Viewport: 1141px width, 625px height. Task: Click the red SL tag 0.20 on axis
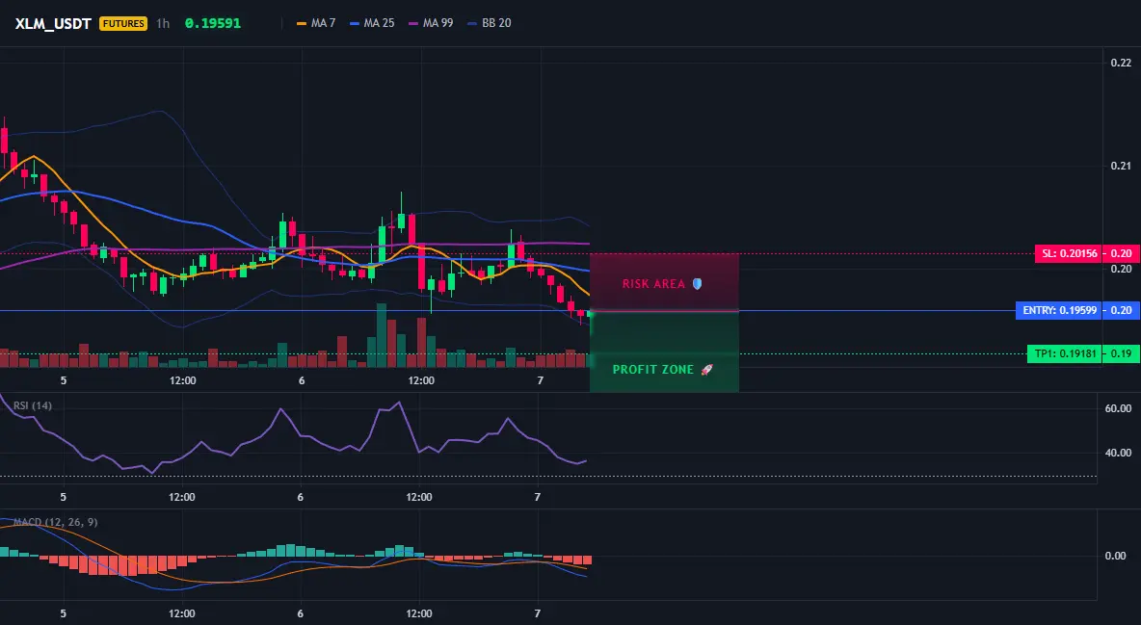click(1121, 254)
